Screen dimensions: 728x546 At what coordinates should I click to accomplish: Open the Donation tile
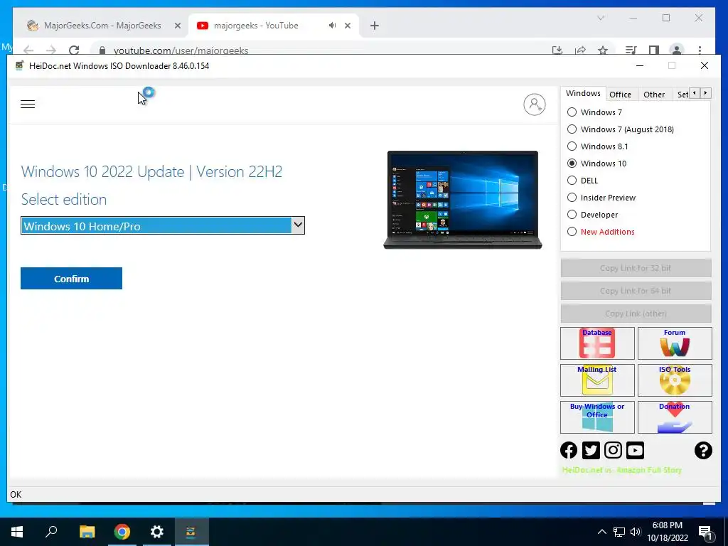pyautogui.click(x=675, y=417)
